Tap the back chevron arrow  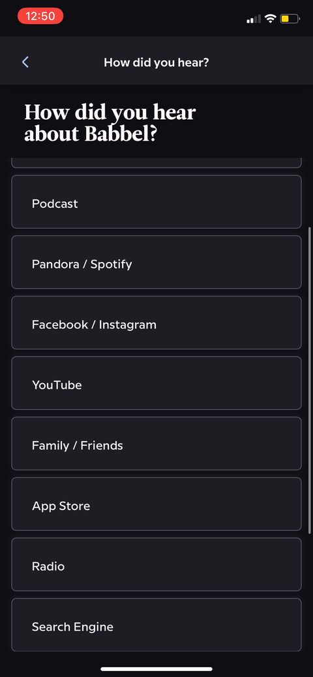point(25,62)
